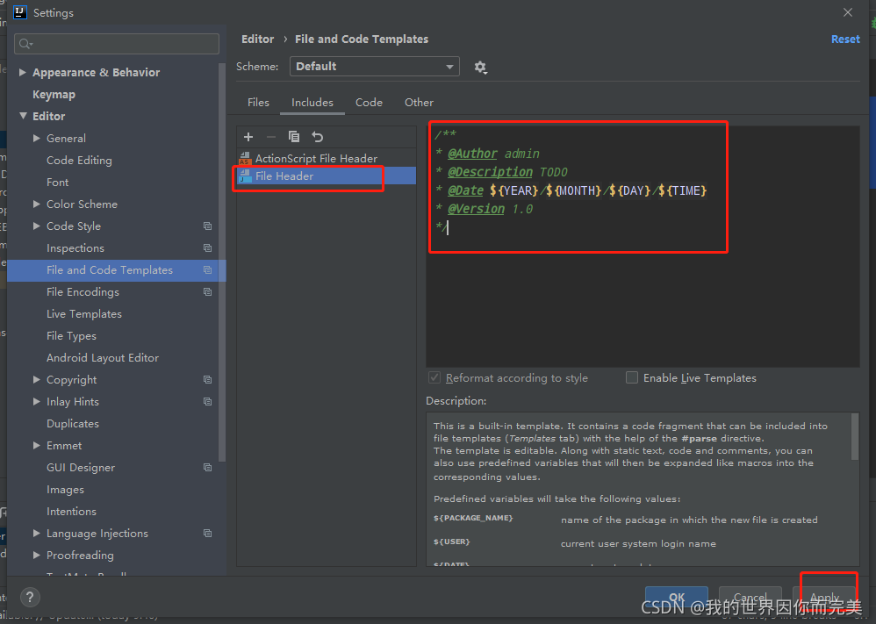Expand the Inlay Hints arrow

click(x=36, y=402)
